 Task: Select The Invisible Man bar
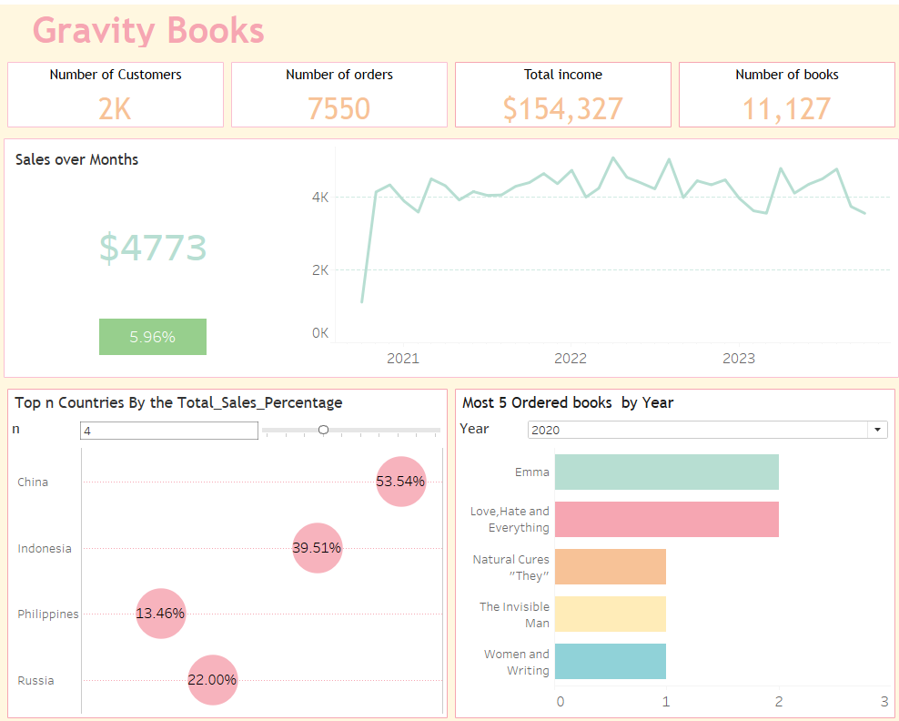tap(611, 614)
